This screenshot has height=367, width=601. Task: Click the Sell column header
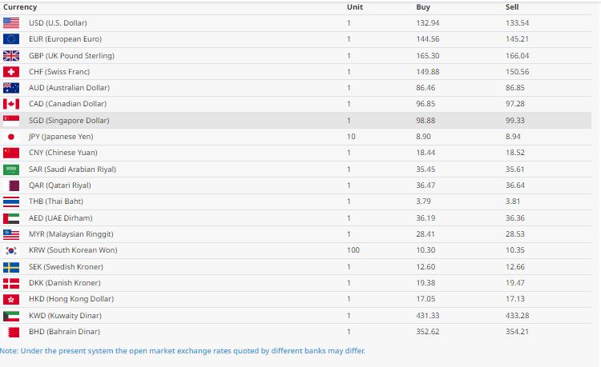512,6
